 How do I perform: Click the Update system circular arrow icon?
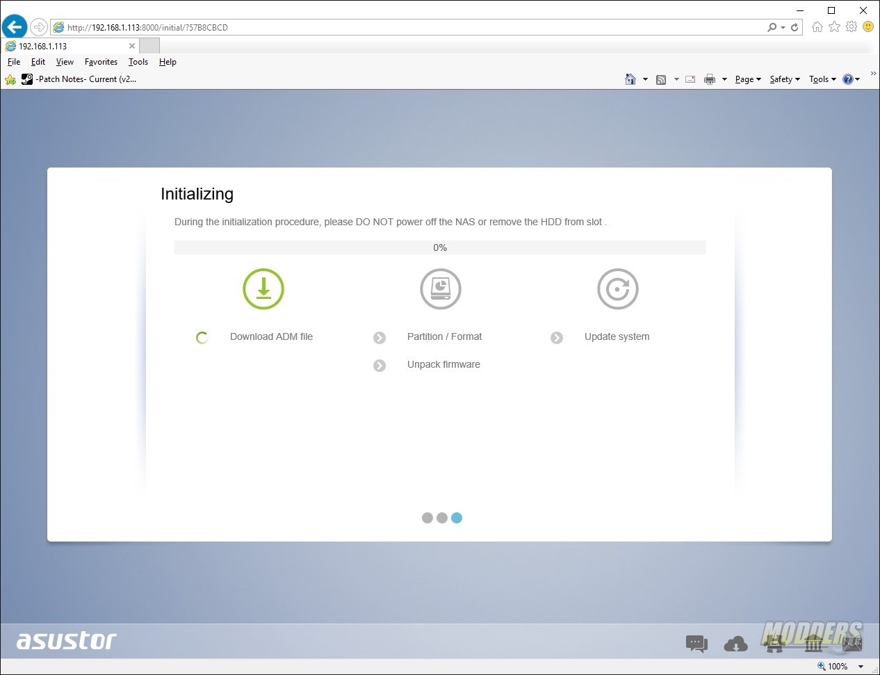618,288
